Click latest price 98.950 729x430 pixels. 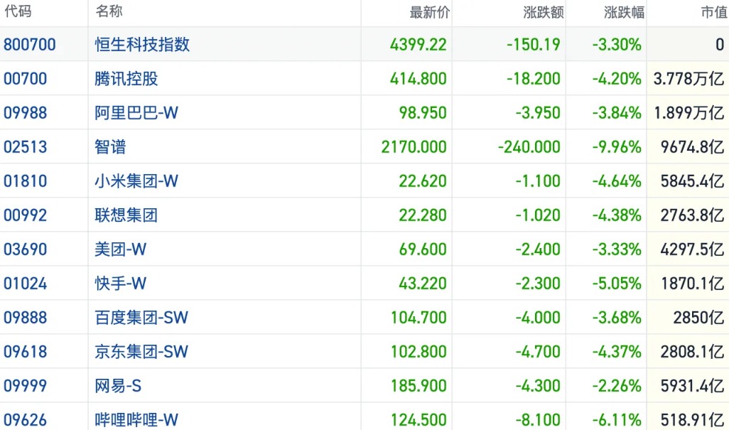click(423, 113)
